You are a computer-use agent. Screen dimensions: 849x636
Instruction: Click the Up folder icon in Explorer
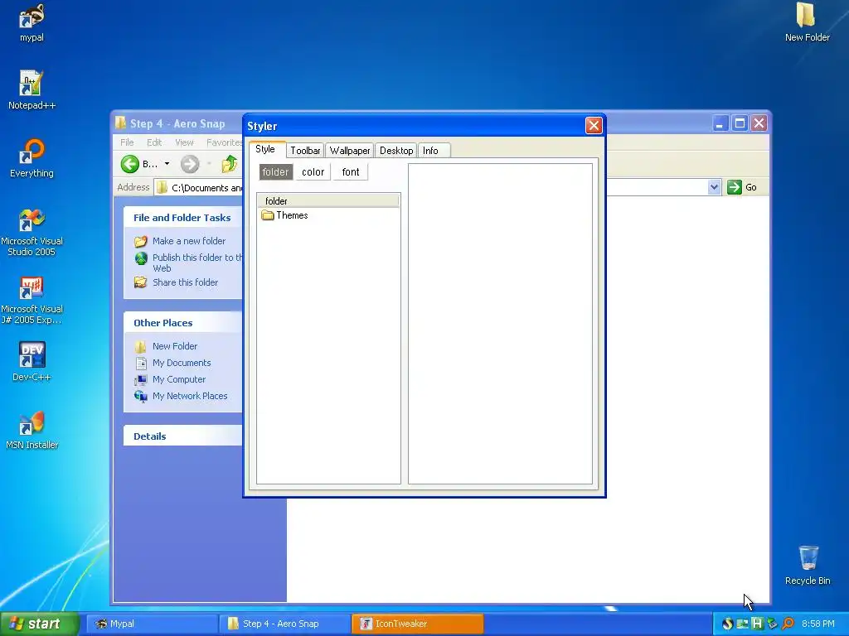(229, 164)
